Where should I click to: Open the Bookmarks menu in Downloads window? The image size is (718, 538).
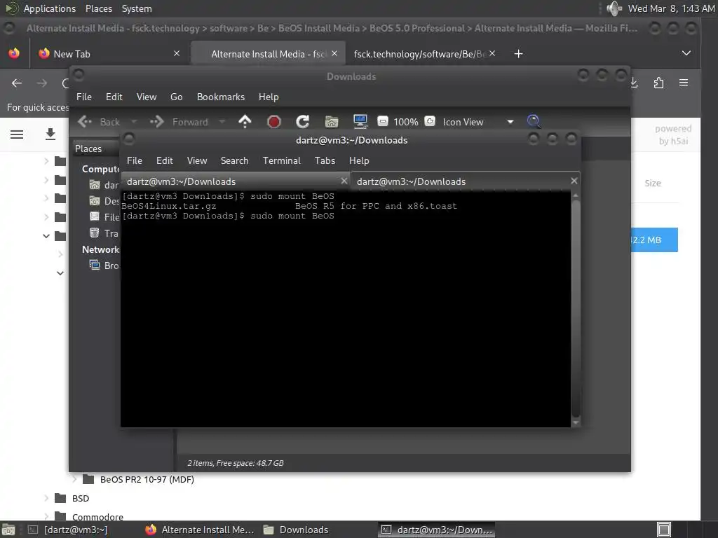tap(221, 97)
